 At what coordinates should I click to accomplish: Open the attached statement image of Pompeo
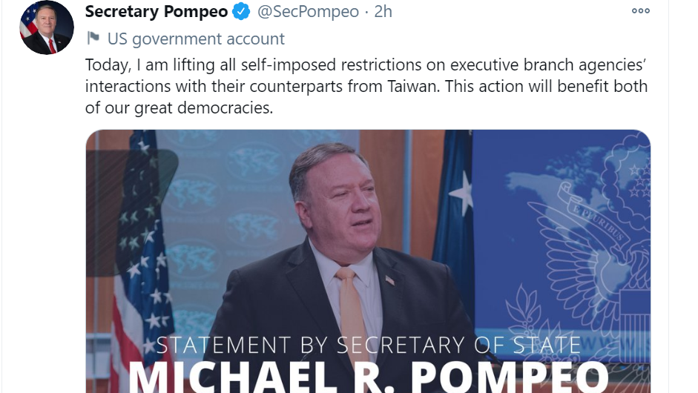(368, 261)
